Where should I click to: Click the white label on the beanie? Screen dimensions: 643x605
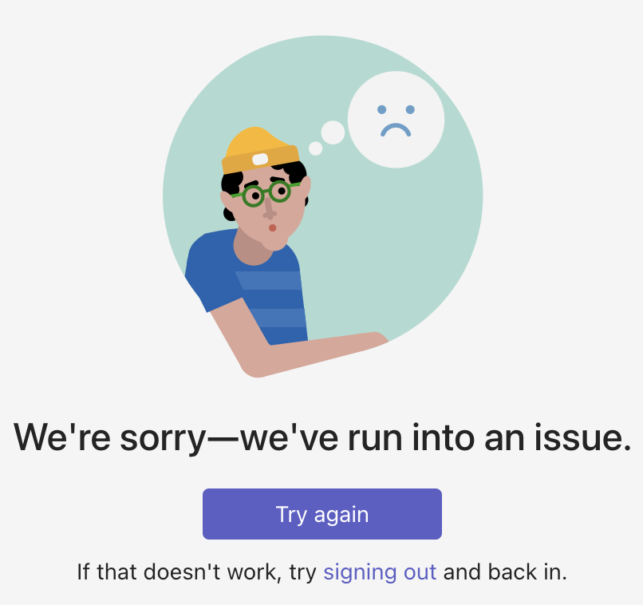(x=260, y=159)
